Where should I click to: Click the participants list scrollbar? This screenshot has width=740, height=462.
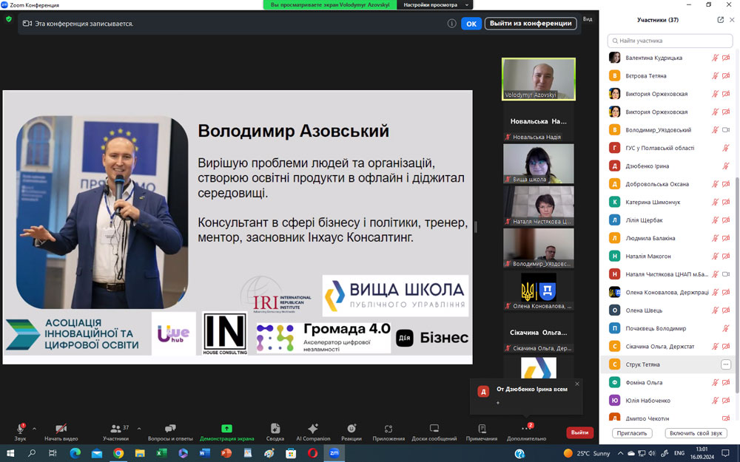(737, 222)
